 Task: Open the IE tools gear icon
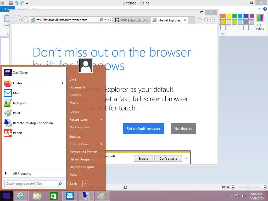(213, 20)
